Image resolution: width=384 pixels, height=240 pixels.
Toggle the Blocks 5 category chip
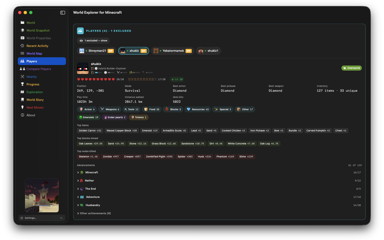(x=173, y=109)
